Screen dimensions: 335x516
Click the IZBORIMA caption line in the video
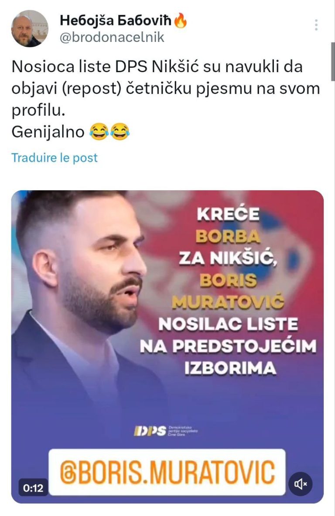coord(230,368)
